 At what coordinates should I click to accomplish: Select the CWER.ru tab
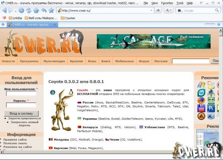coord(32,25)
